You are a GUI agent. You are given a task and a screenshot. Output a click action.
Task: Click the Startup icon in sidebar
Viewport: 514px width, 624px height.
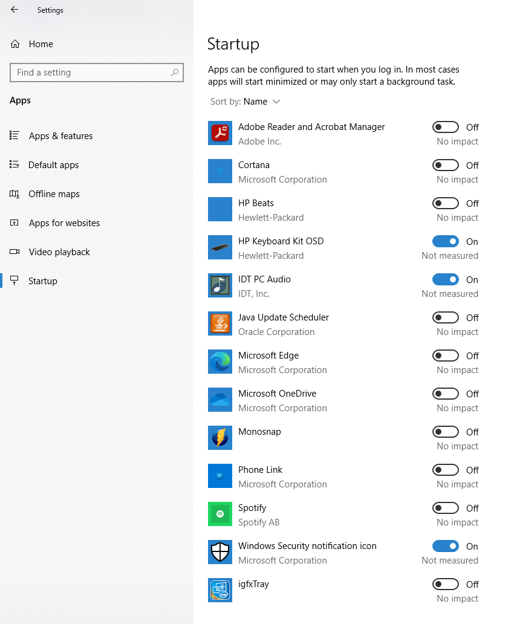[x=15, y=281]
